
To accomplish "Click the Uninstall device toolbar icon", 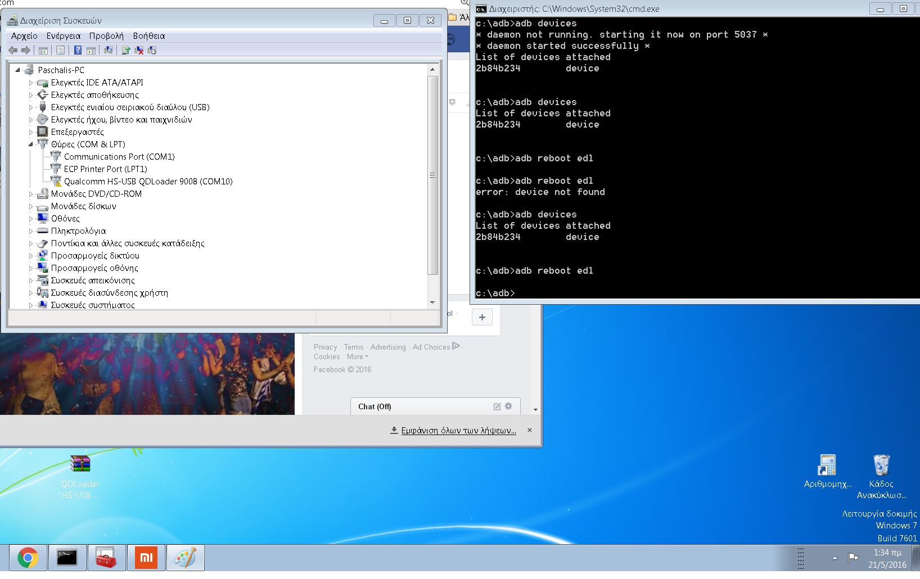I will click(139, 51).
